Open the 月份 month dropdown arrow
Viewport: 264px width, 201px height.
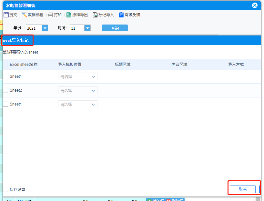87,28
